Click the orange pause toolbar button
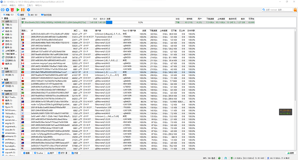 [x=23, y=9]
